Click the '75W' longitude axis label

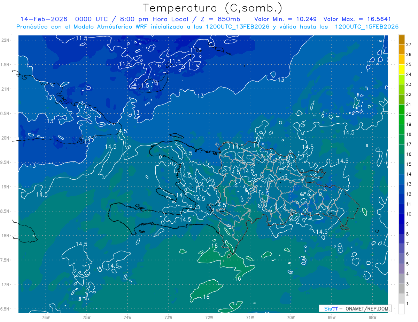[87, 317]
